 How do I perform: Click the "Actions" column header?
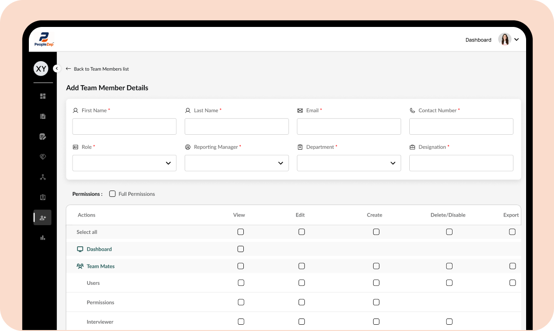click(87, 215)
